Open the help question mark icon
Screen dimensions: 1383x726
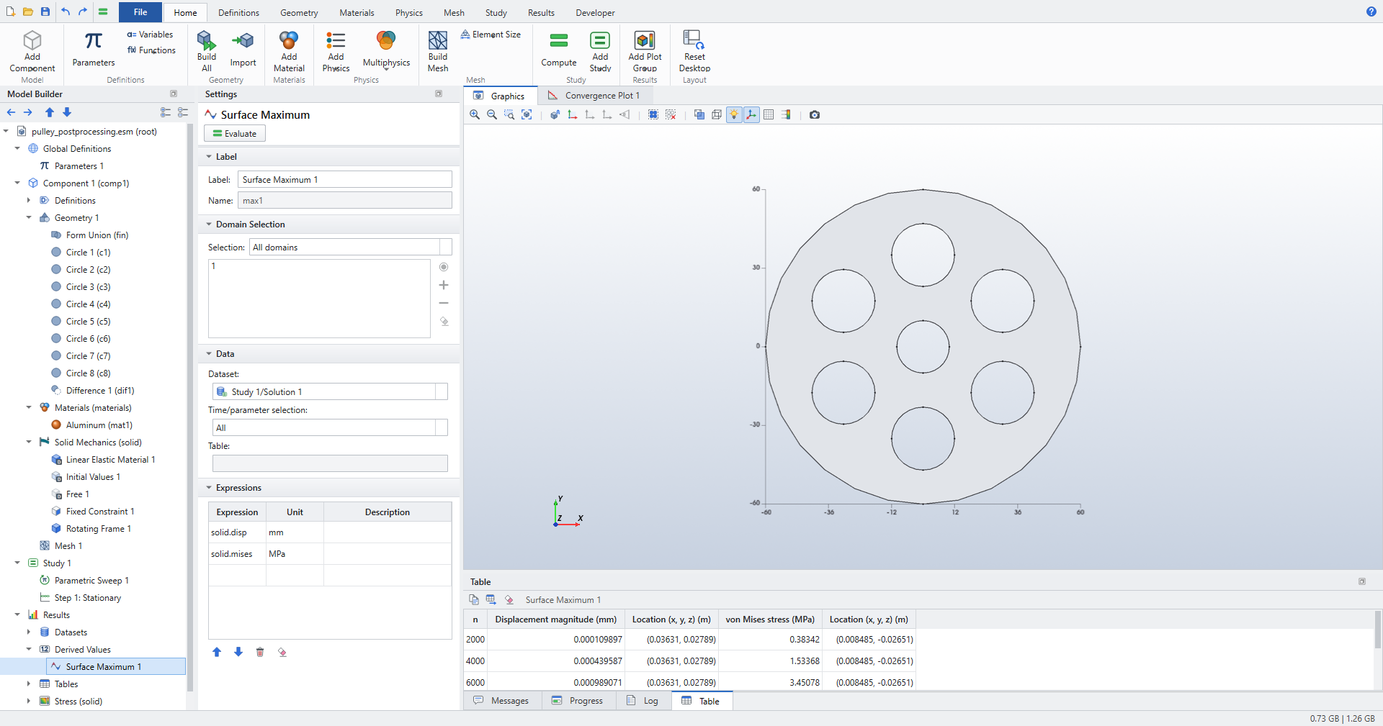(x=1371, y=12)
